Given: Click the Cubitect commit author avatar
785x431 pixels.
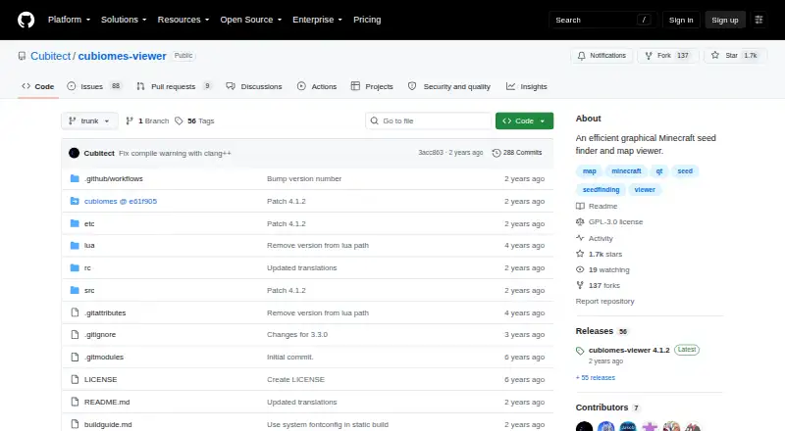Looking at the screenshot, I should coord(75,153).
